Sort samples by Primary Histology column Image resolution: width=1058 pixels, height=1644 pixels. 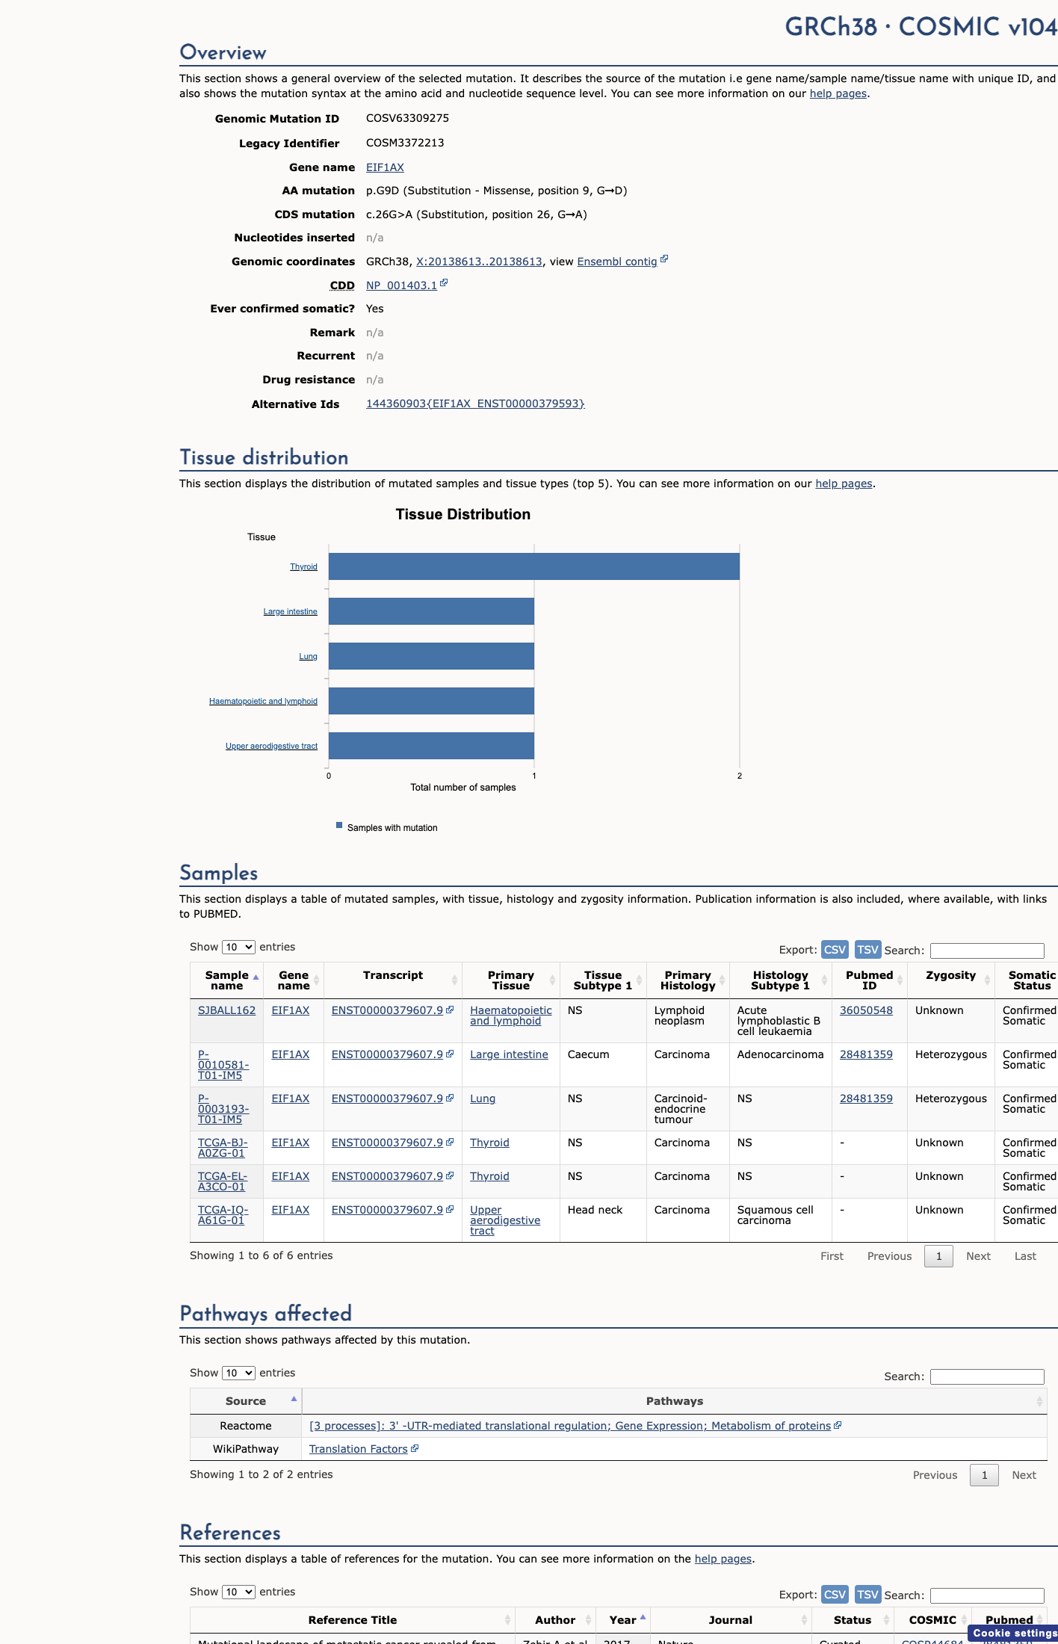coord(688,980)
